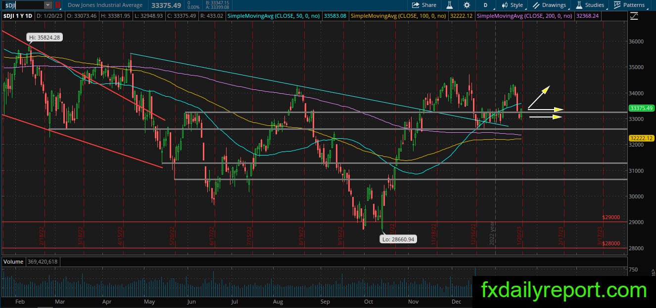Click the 32222.12 SMA 100 header value
This screenshot has width=656, height=308.
coord(462,16)
